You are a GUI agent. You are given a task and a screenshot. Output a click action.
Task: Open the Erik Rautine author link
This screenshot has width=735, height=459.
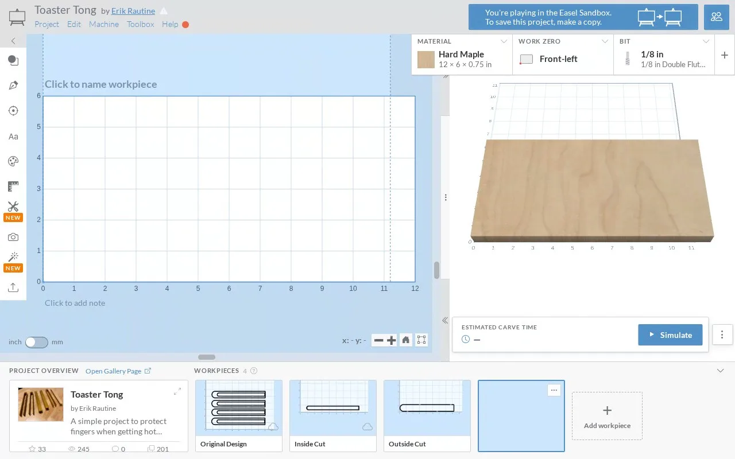pyautogui.click(x=133, y=11)
